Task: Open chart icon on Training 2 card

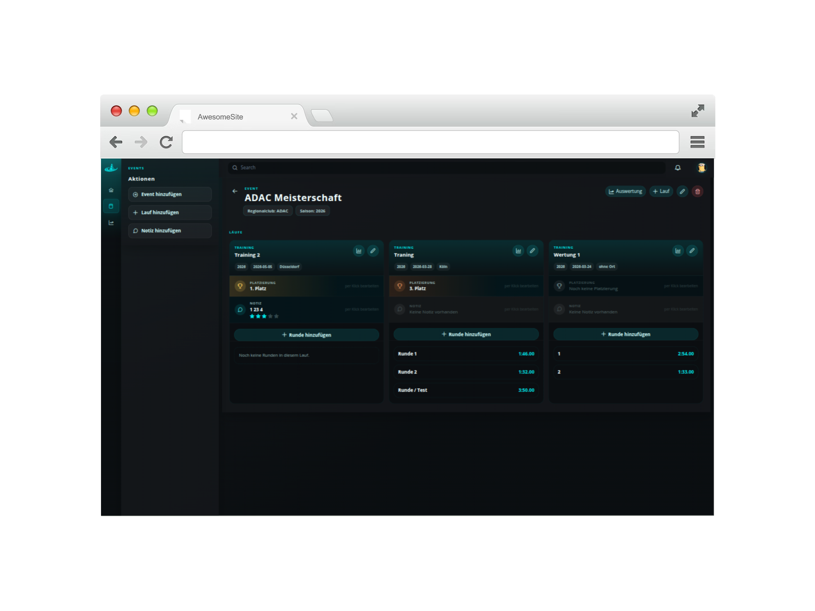Action: tap(359, 251)
